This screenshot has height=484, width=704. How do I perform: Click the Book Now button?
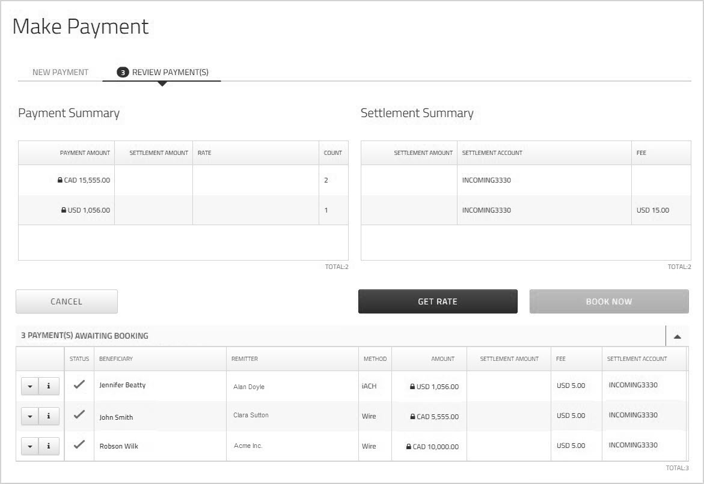point(608,301)
